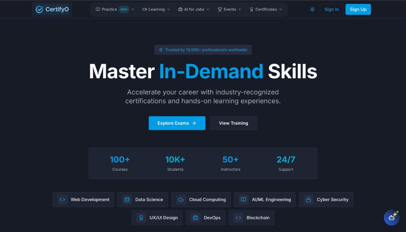Expand the AI for Jobs chevron
406x232 pixels.
208,9
